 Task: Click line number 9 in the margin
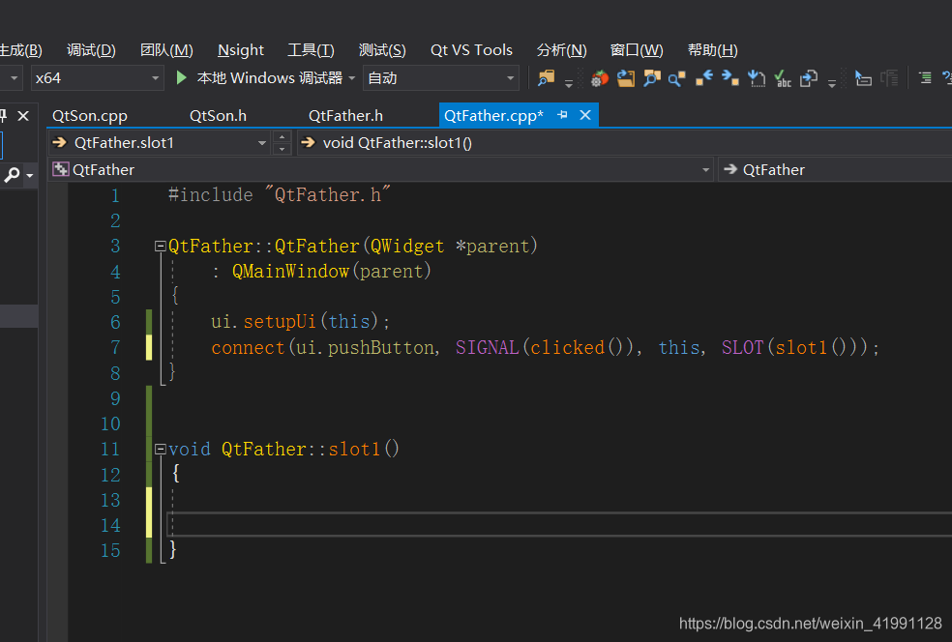click(115, 398)
